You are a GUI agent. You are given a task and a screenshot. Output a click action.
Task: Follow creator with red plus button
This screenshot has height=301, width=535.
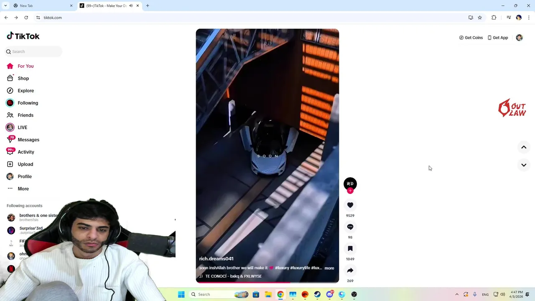350,191
